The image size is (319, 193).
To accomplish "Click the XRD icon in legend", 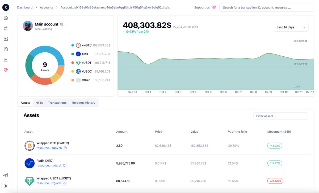I will tap(78, 54).
